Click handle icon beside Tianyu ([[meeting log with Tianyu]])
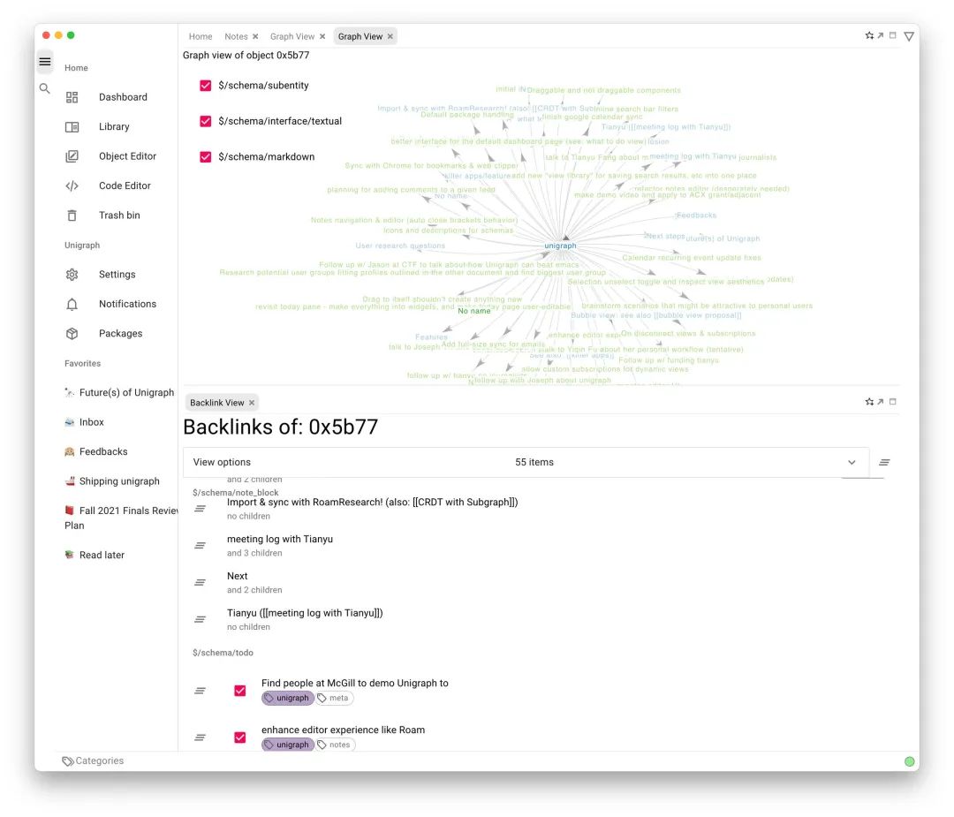This screenshot has height=817, width=954. 200,619
